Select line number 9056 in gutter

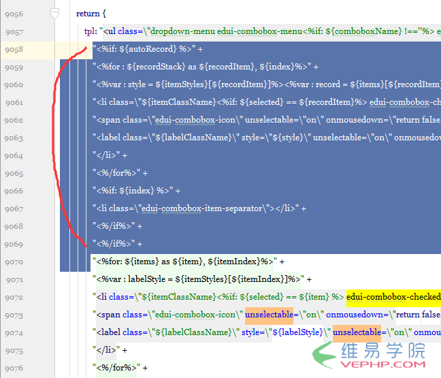pos(14,14)
